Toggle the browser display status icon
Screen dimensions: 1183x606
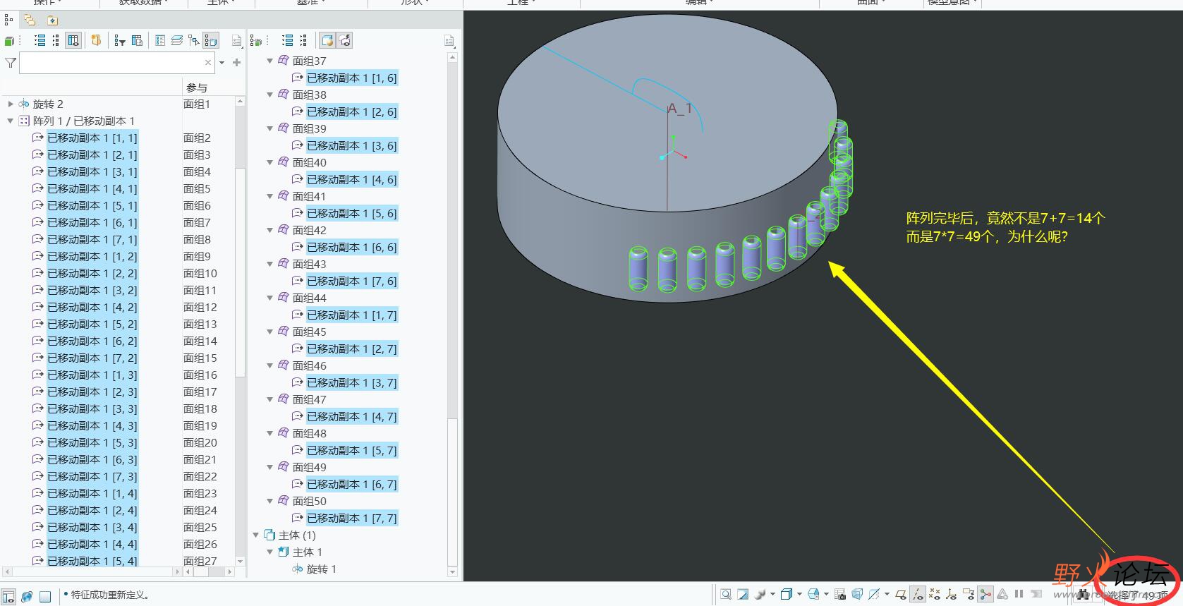click(x=27, y=596)
